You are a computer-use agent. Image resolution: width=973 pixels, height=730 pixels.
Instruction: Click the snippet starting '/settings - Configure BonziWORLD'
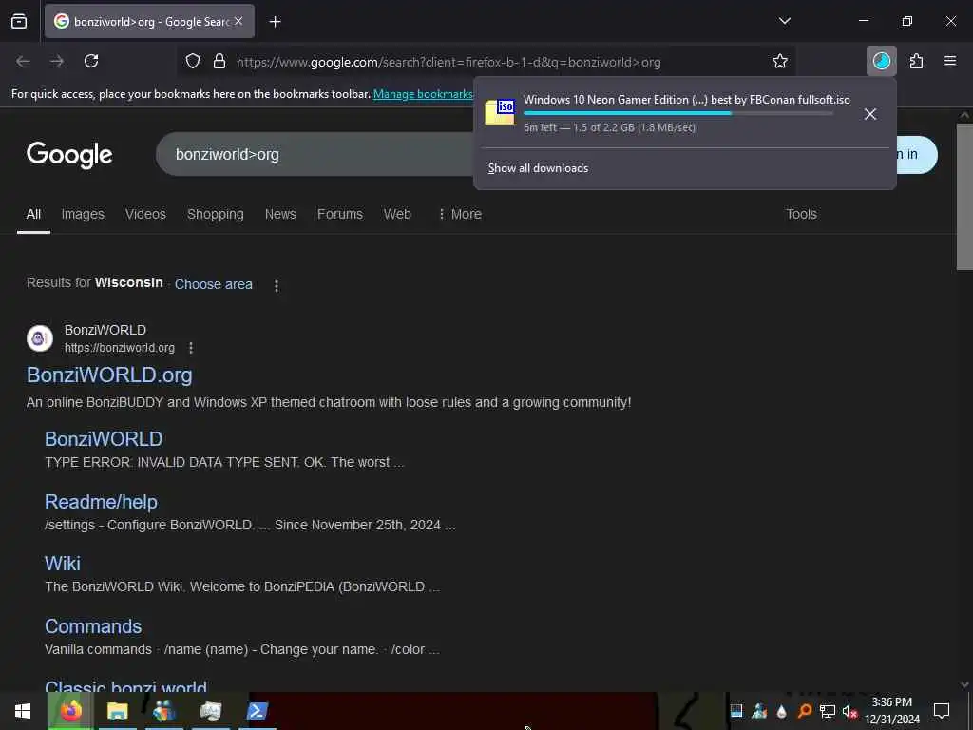pyautogui.click(x=250, y=525)
